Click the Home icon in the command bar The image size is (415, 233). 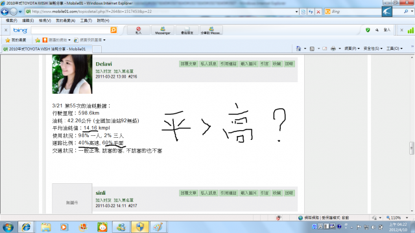pos(298,49)
